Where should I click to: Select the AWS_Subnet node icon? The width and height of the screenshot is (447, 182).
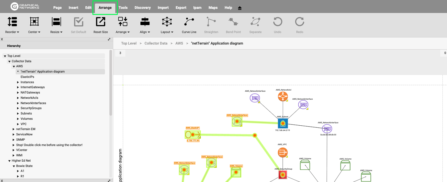(283, 123)
